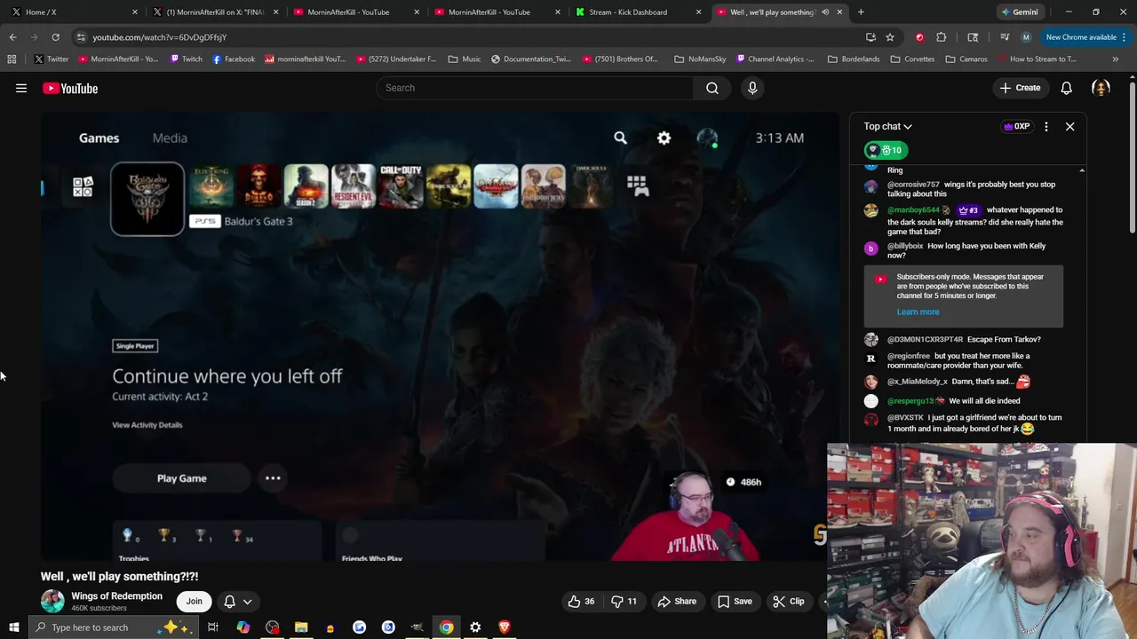This screenshot has width=1137, height=639.
Task: Open File Explorer from the taskbar
Action: (301, 627)
